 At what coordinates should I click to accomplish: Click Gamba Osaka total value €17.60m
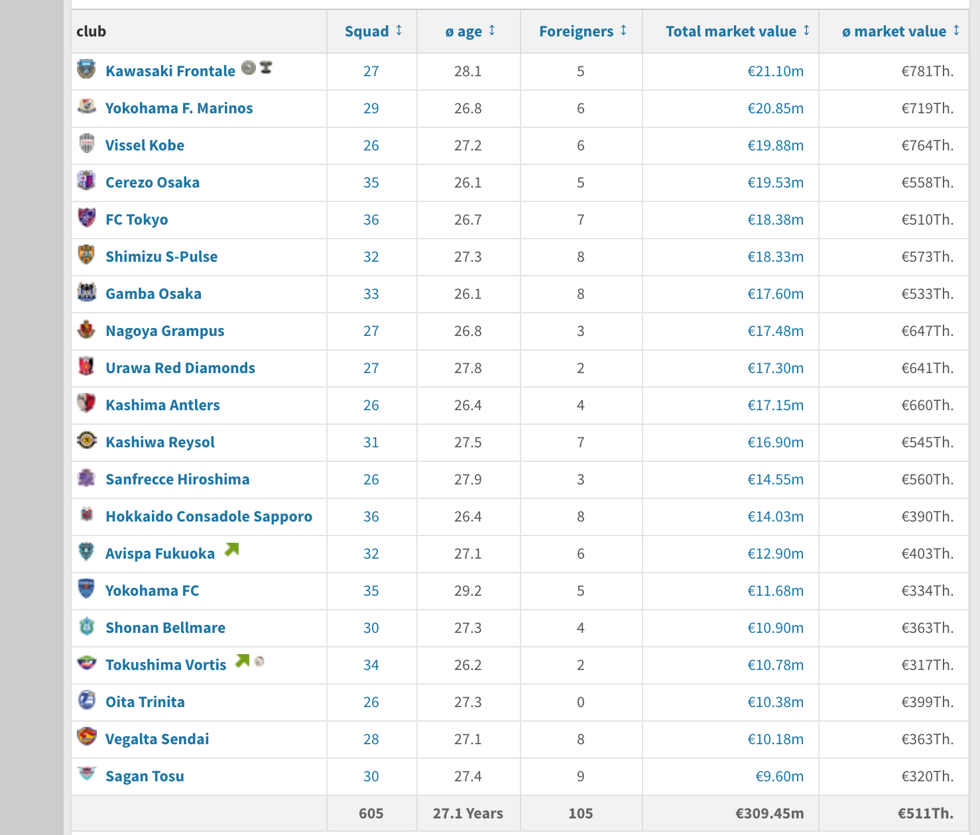click(x=775, y=294)
